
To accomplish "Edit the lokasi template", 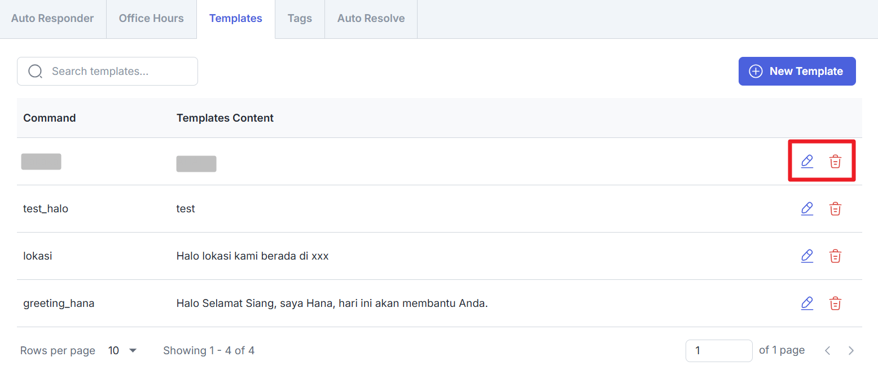I will [807, 256].
